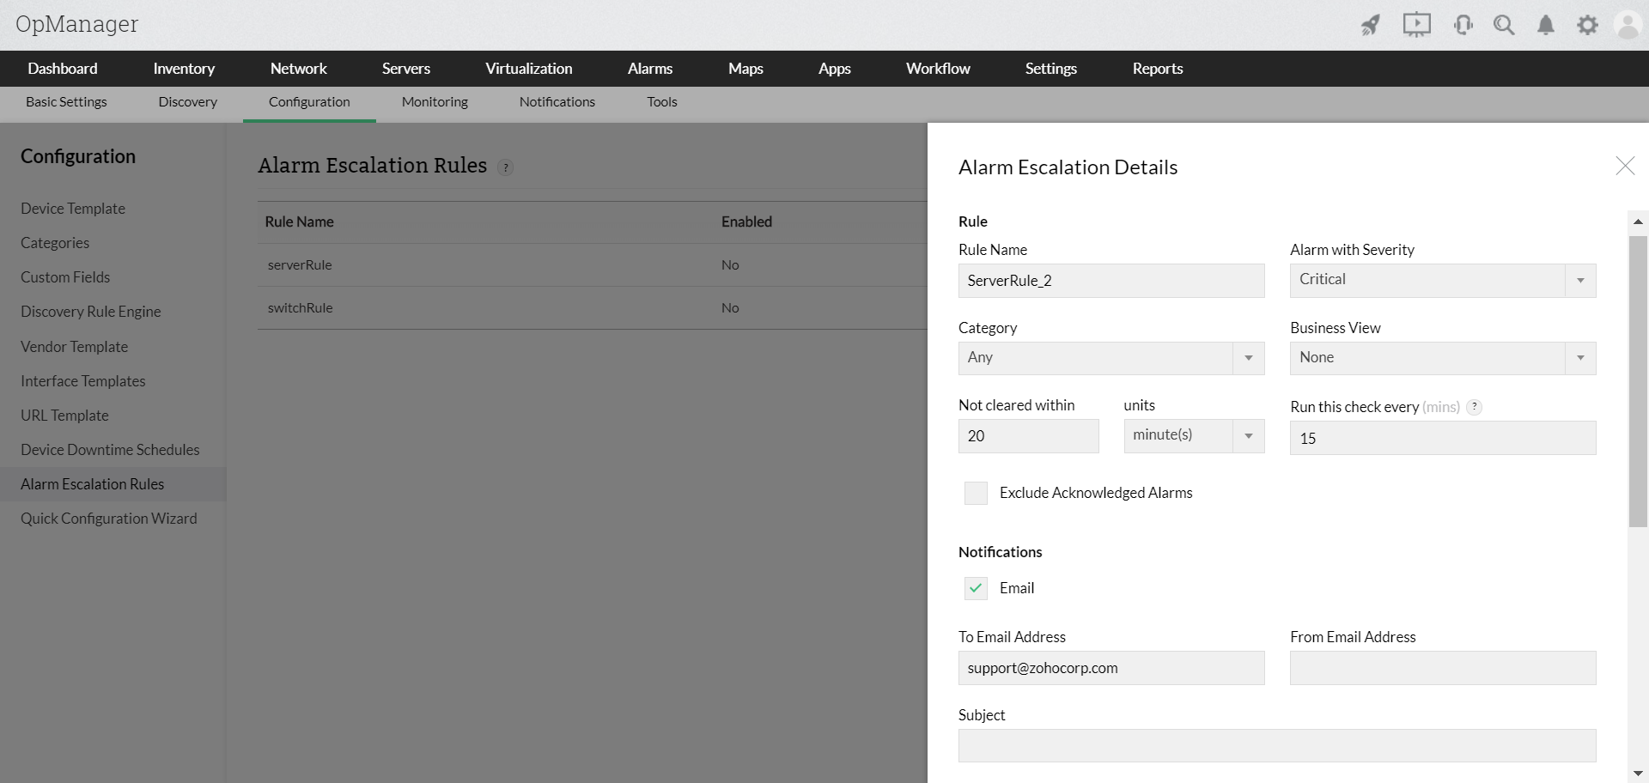Click the Subject input field
The image size is (1649, 783).
(1277, 745)
